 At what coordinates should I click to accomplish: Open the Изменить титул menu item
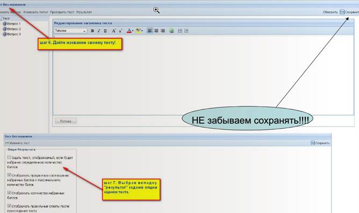(x=35, y=12)
